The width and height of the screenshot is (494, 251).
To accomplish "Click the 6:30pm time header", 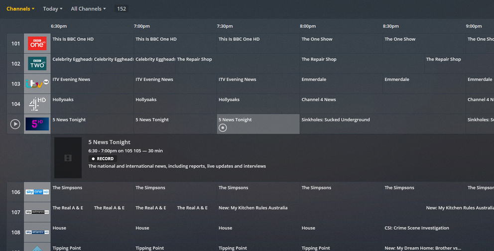I will (x=59, y=26).
